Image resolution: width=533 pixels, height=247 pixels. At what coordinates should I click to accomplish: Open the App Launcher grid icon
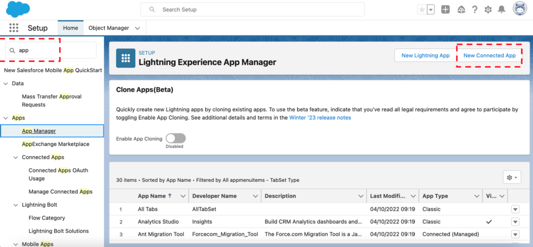14,28
